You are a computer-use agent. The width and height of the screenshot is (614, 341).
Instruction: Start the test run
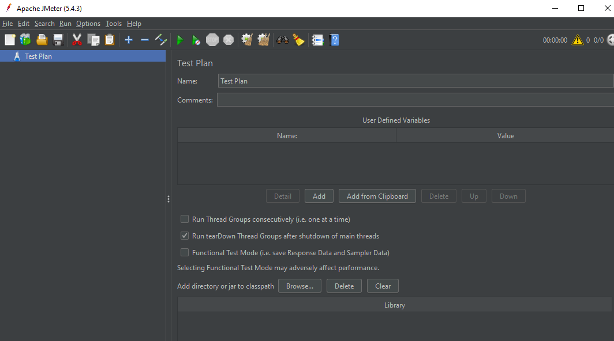click(179, 40)
